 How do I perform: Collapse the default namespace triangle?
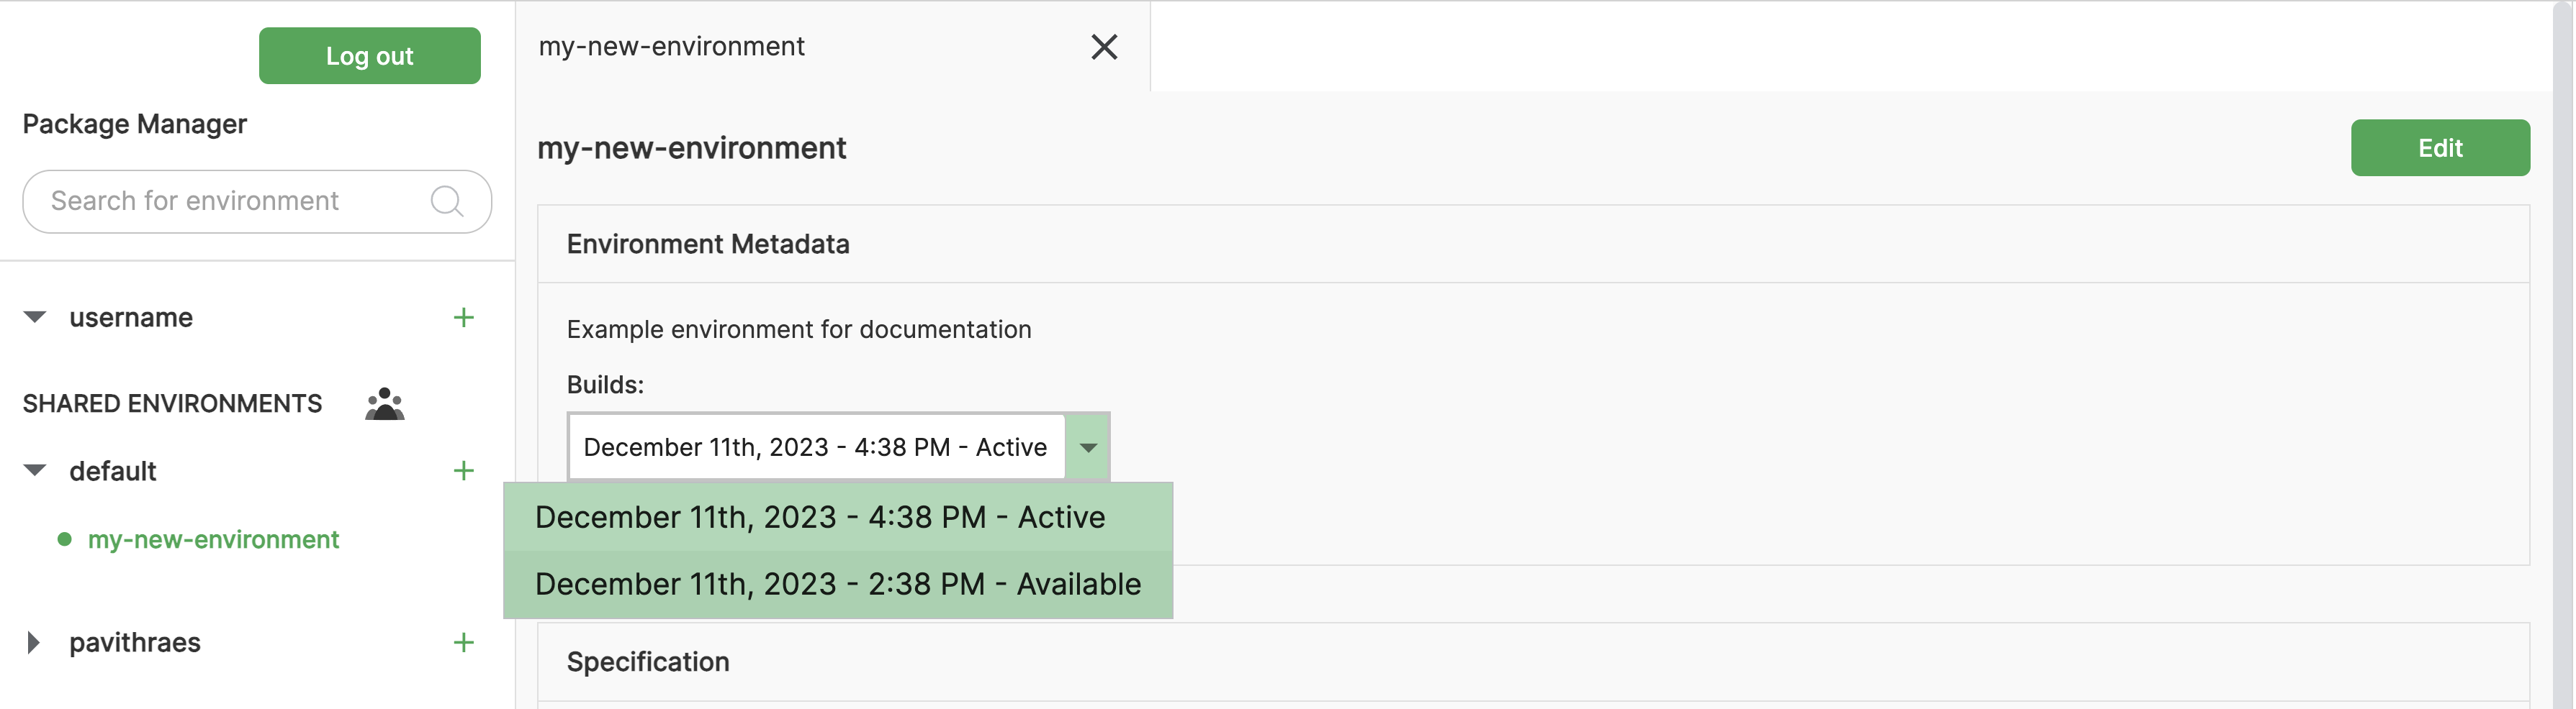click(x=35, y=471)
